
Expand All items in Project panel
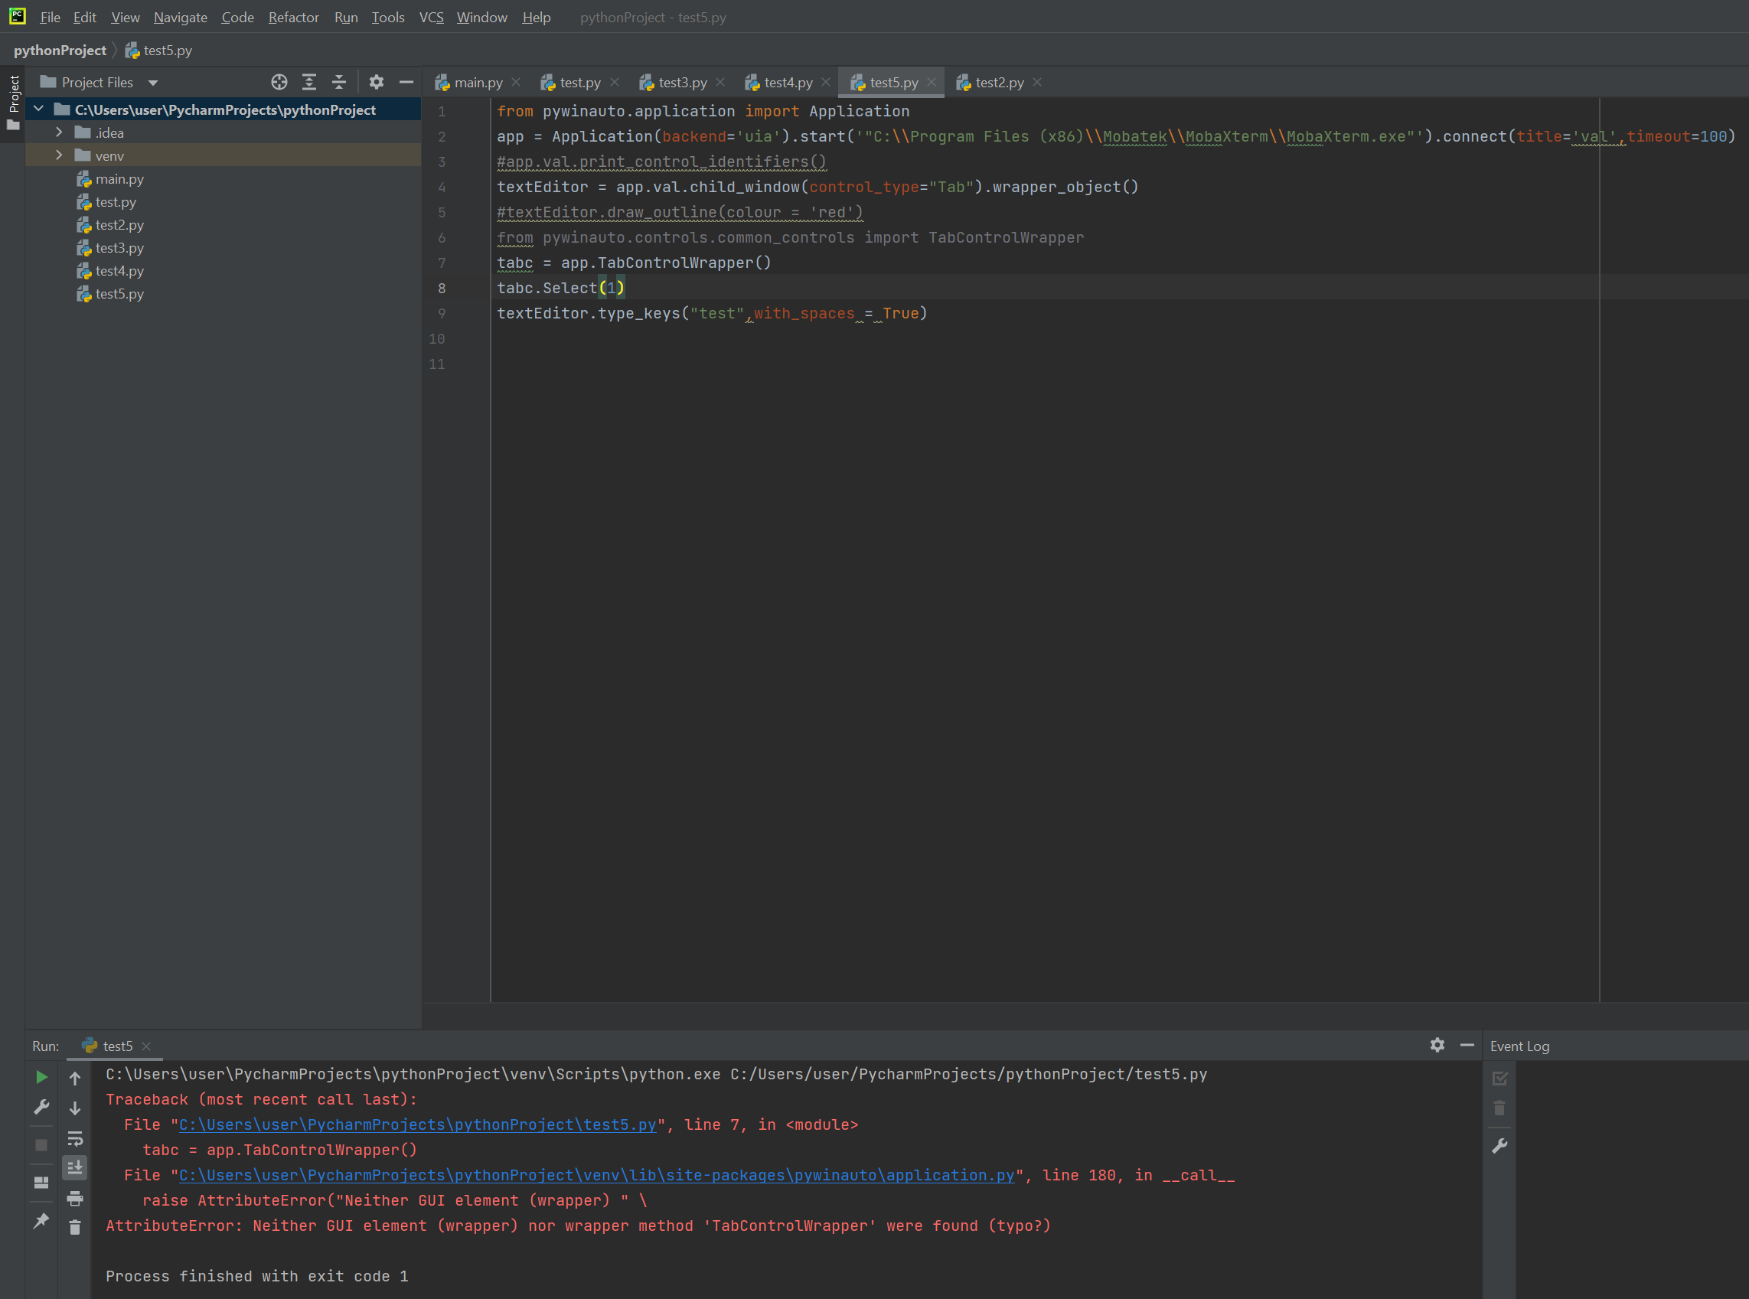[x=308, y=82]
